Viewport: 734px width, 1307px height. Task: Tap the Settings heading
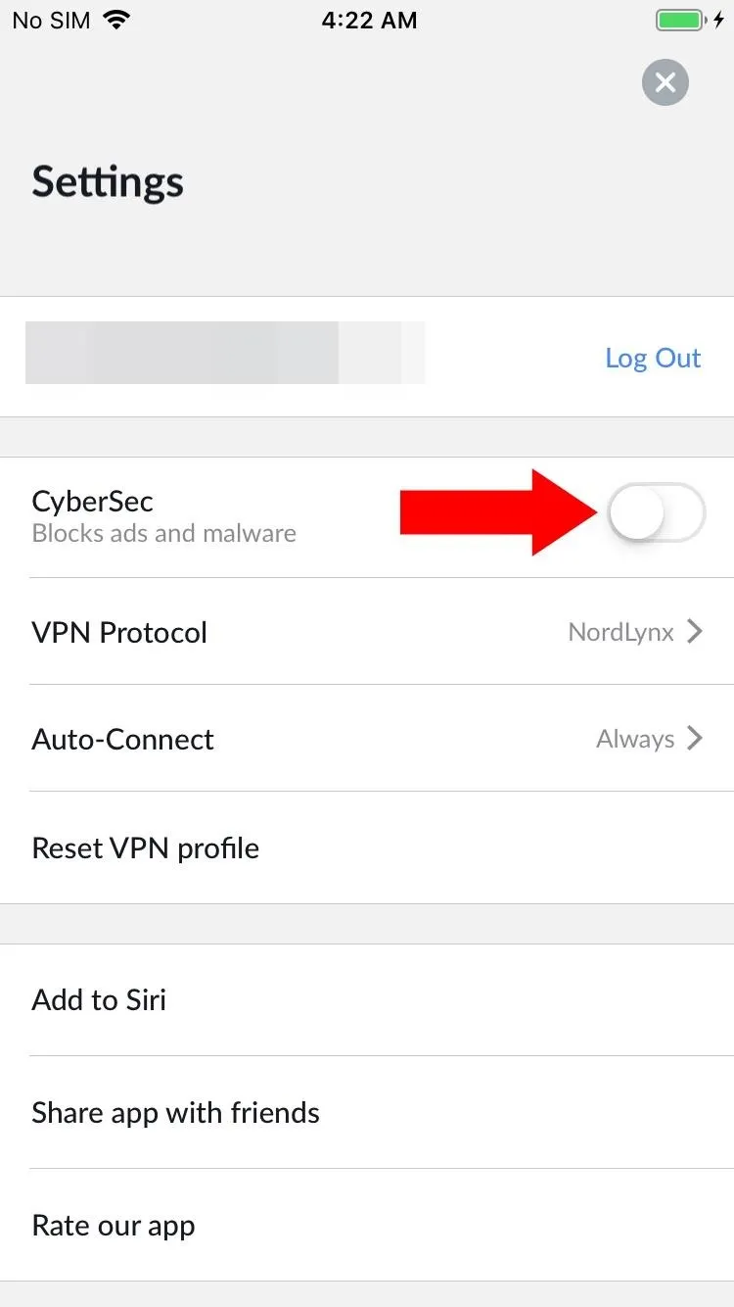coord(108,183)
